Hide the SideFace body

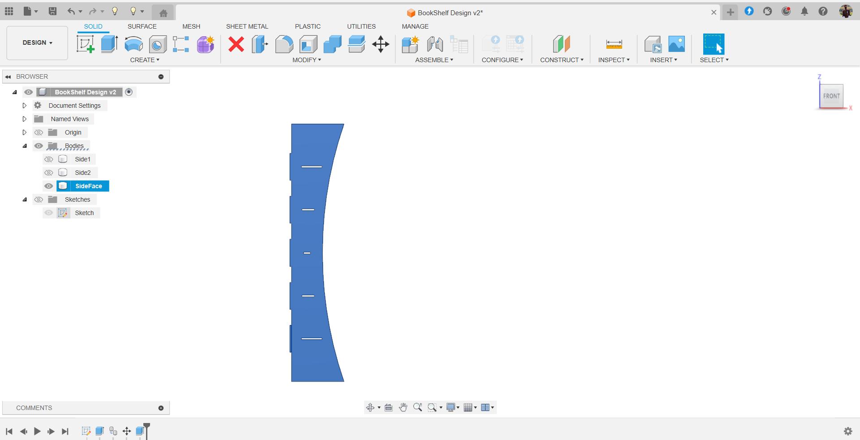49,186
